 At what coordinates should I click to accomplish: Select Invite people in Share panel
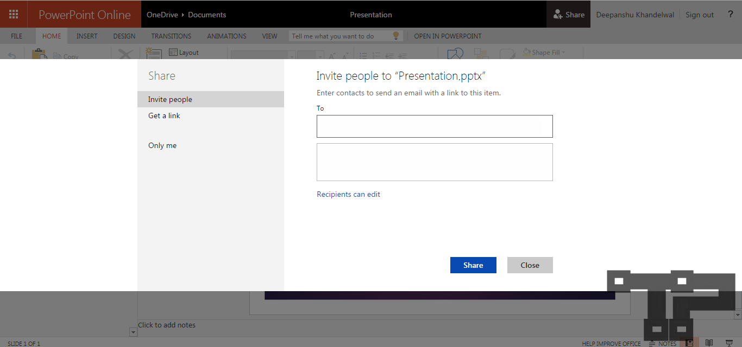(x=211, y=99)
